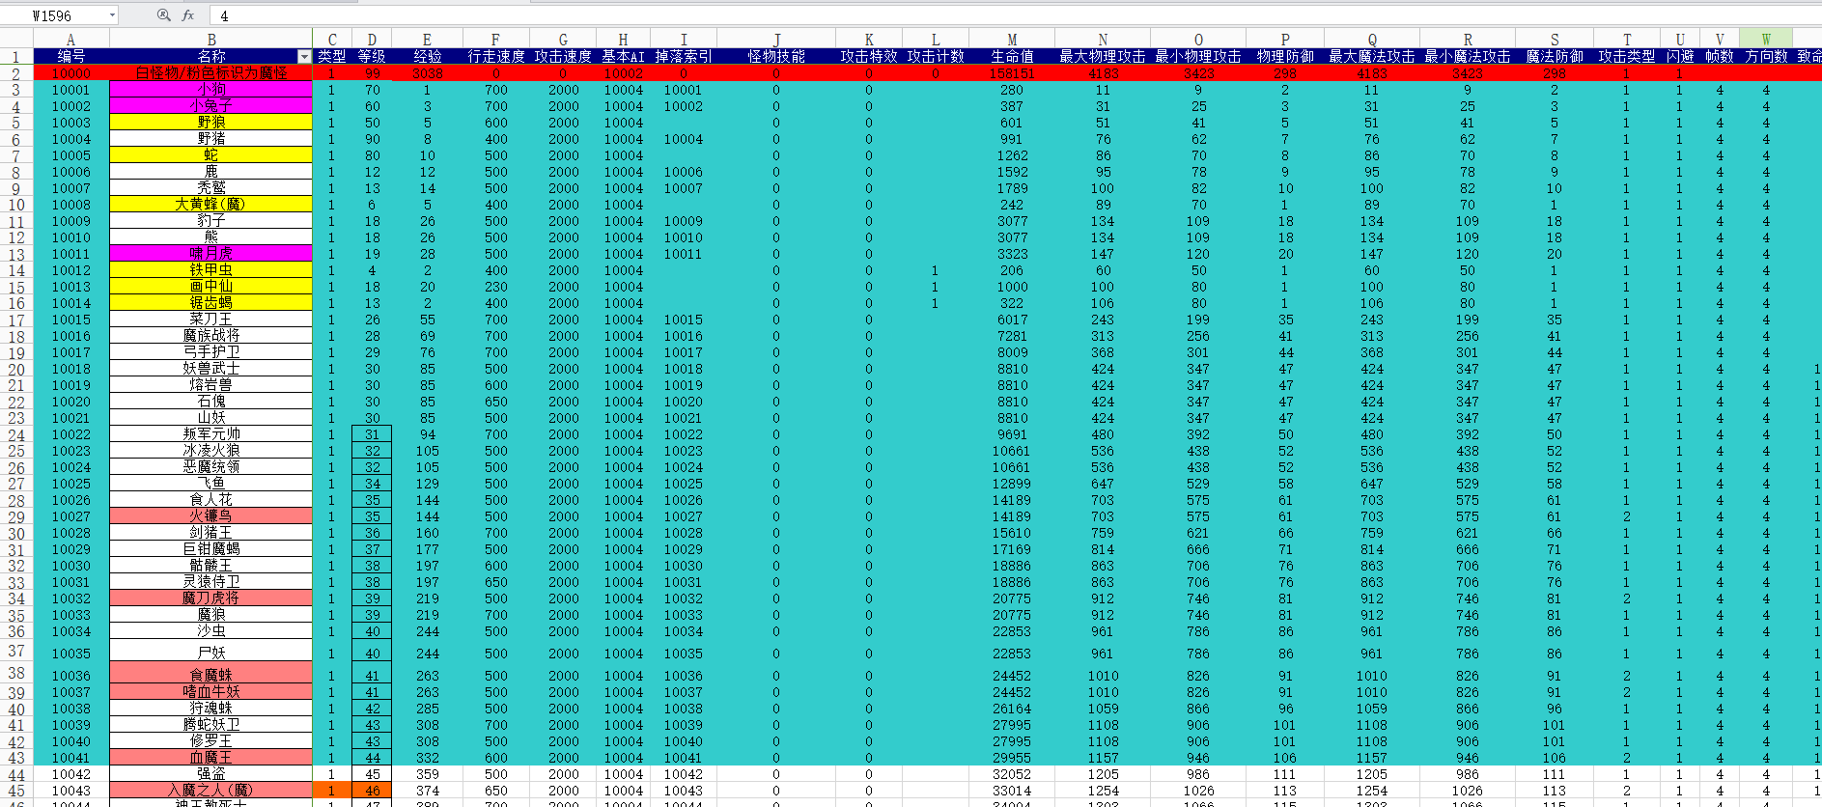Click the yellow cell 大黄蜂(魔)

click(x=211, y=205)
